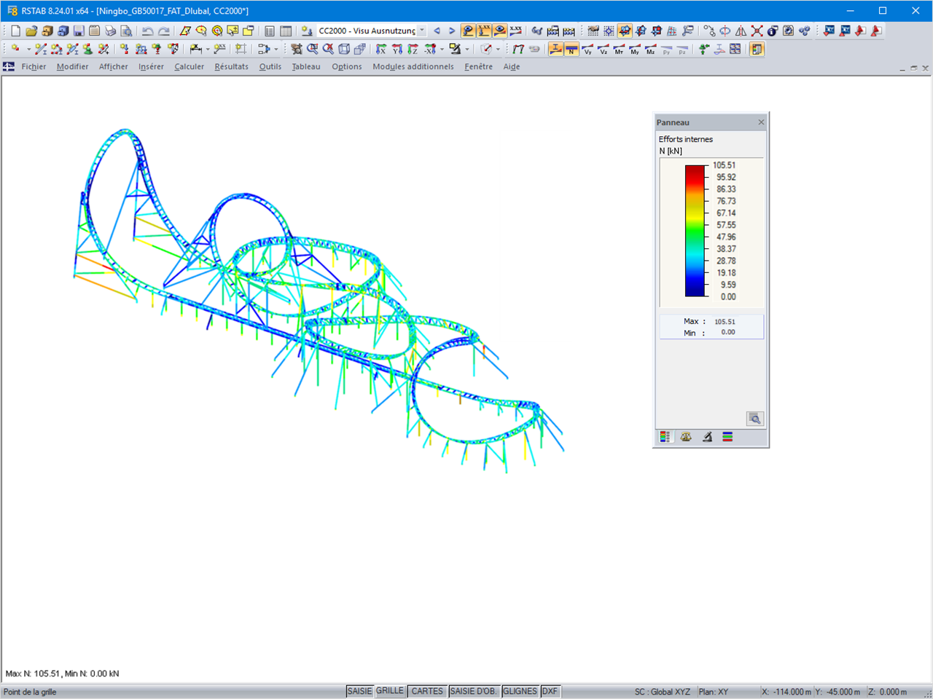The image size is (933, 699).
Task: Expand the new node tool dropdown arrow
Action: coord(29,50)
